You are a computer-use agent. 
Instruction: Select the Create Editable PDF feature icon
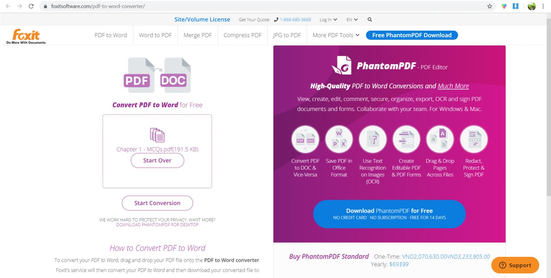tap(406, 139)
